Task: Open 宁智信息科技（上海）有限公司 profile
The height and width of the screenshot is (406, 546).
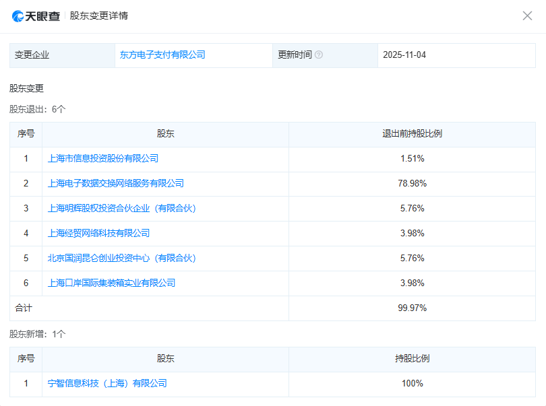Action: 107,383
